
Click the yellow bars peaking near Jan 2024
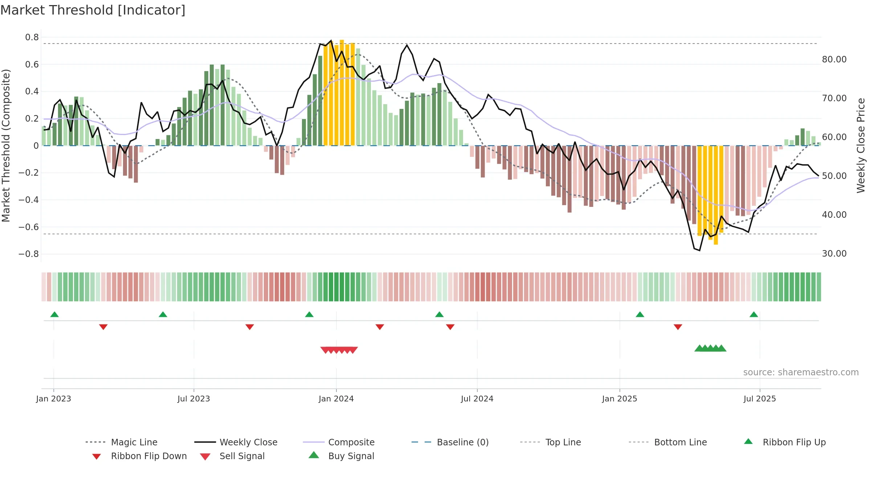[x=339, y=93]
